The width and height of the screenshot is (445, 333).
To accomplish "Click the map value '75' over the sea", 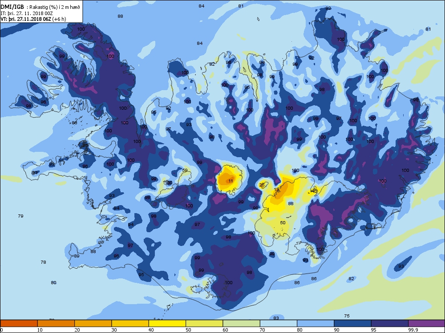I will coord(347,316).
